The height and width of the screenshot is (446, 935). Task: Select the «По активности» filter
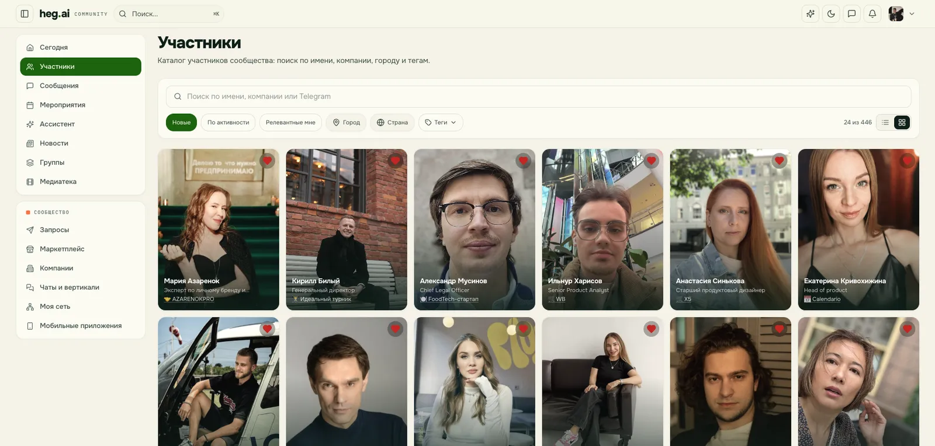(228, 123)
